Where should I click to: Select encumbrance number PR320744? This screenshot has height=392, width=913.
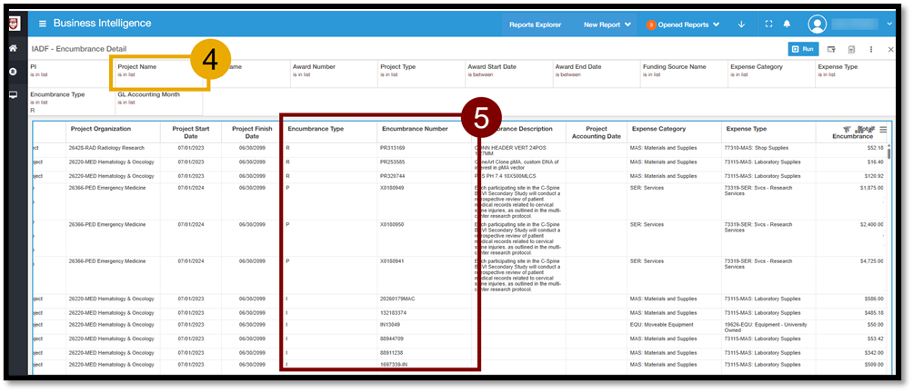pyautogui.click(x=393, y=176)
